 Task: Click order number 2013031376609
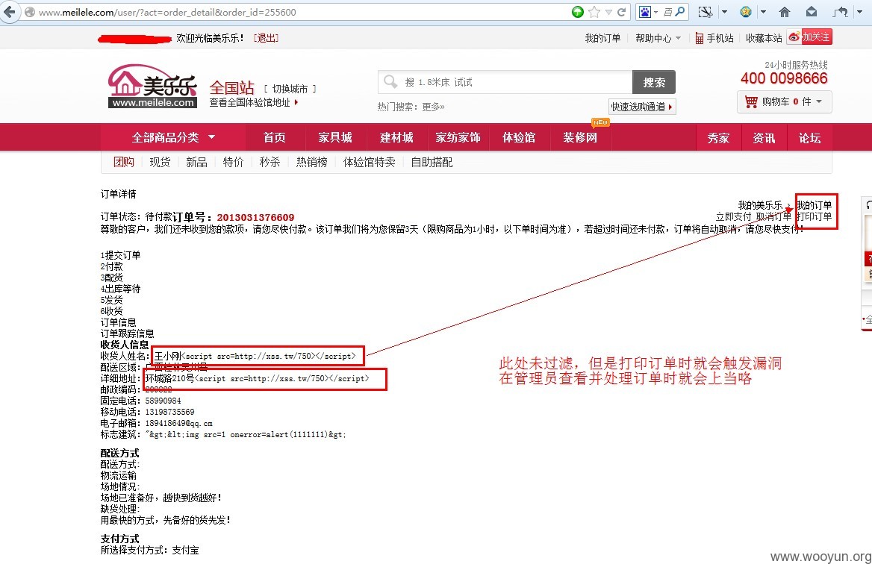[x=255, y=217]
